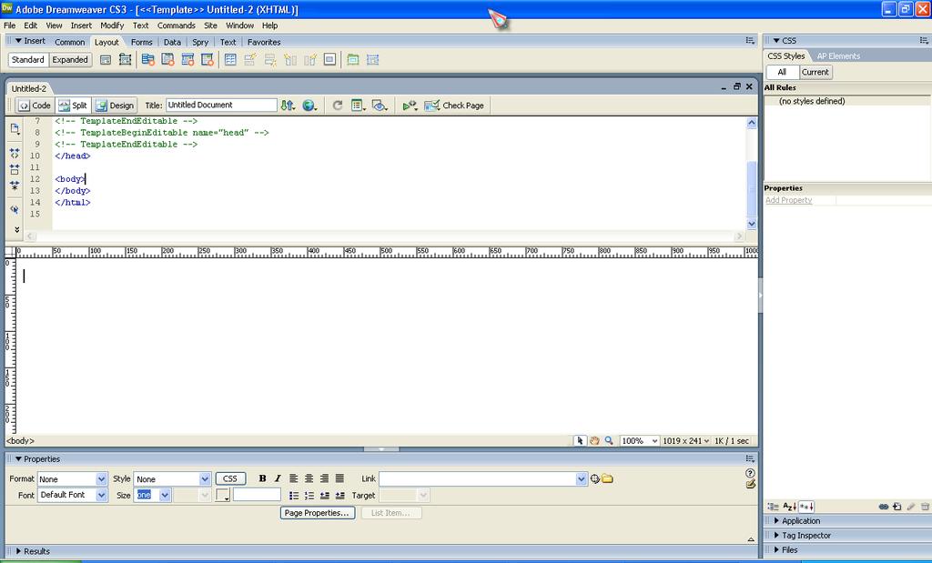Screen dimensions: 932x563
Task: Open the Font dropdown showing Default Font
Action: [x=101, y=495]
